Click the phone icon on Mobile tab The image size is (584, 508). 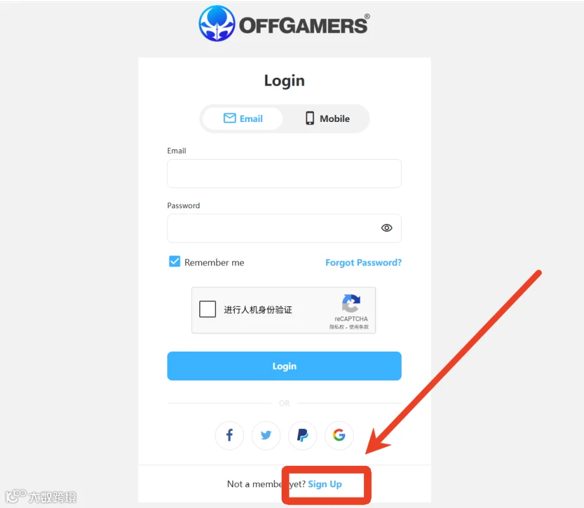pyautogui.click(x=310, y=118)
